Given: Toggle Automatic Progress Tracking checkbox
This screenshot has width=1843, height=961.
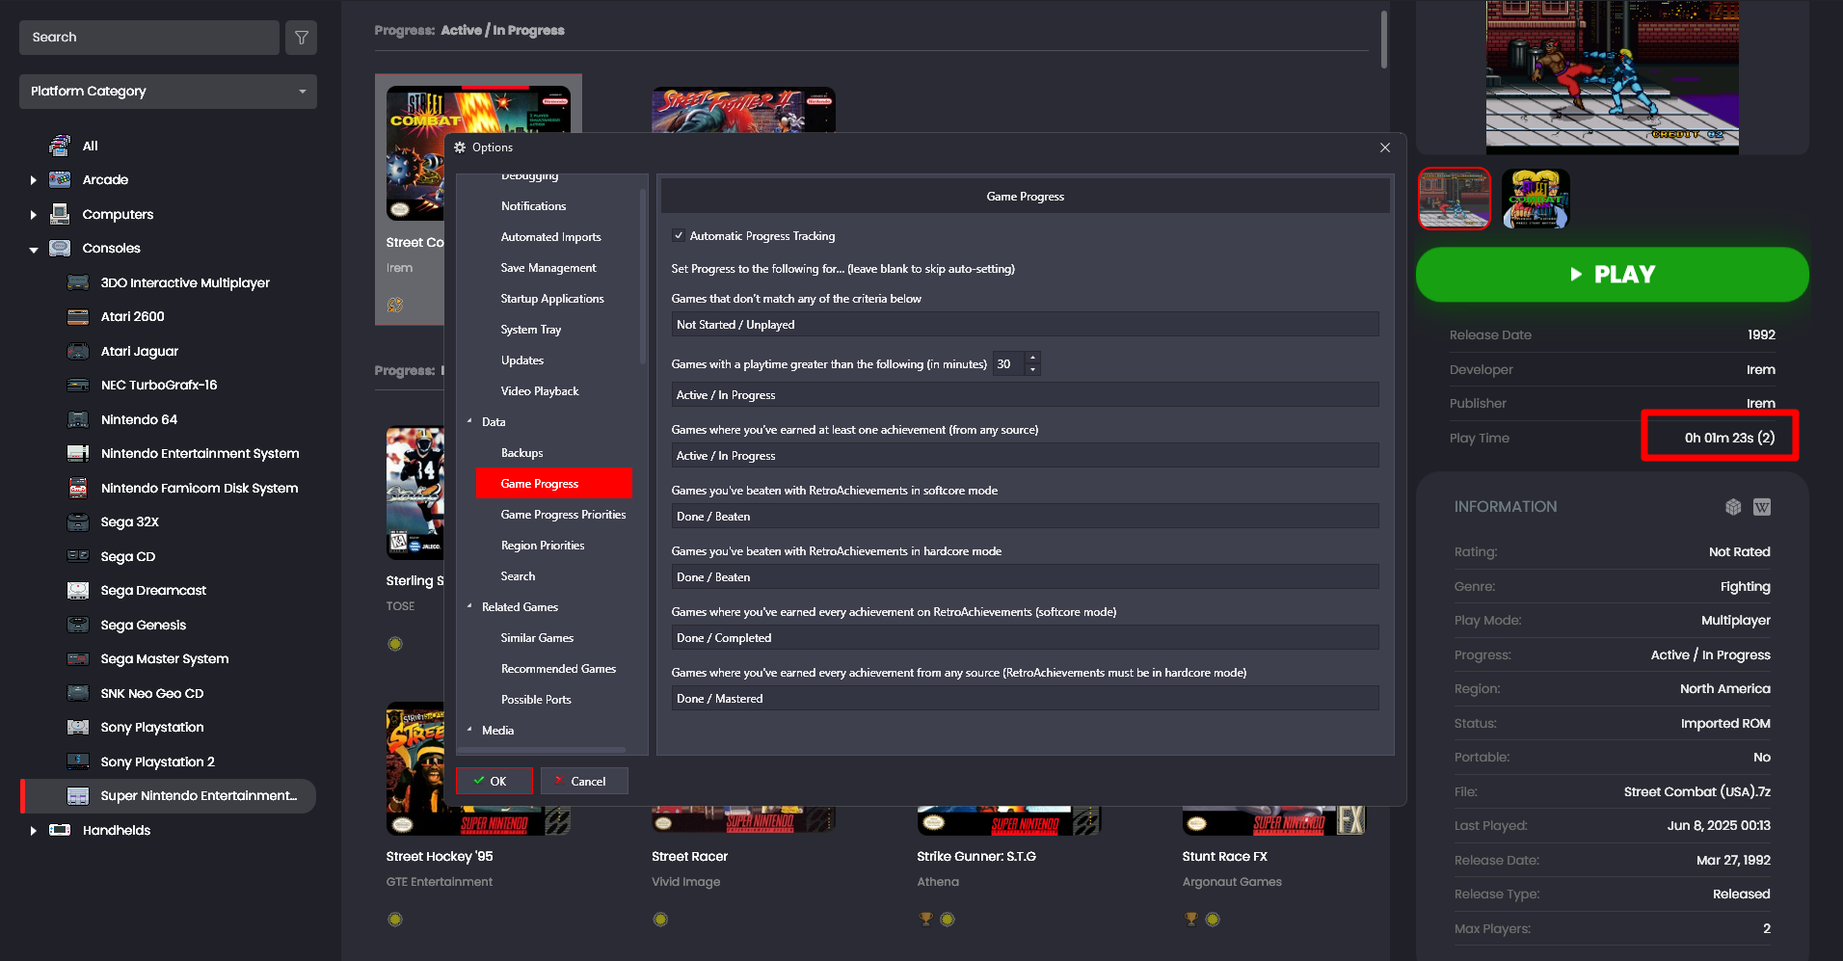Looking at the screenshot, I should [679, 235].
